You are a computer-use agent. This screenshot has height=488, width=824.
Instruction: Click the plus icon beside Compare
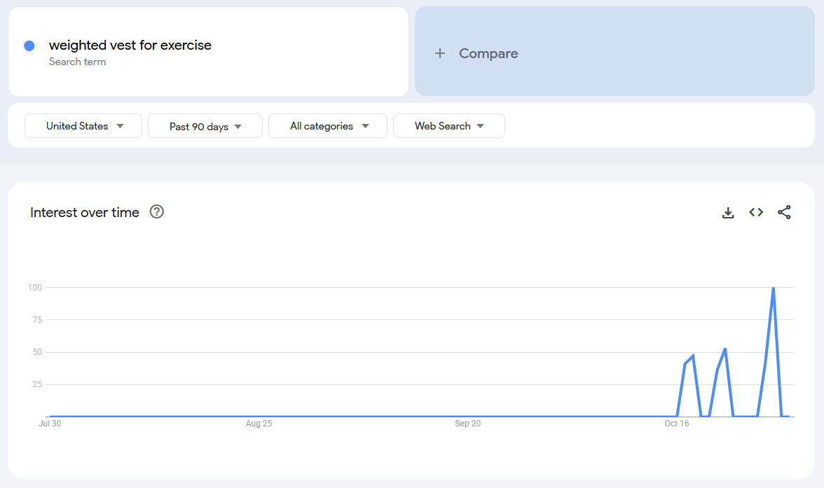point(440,53)
